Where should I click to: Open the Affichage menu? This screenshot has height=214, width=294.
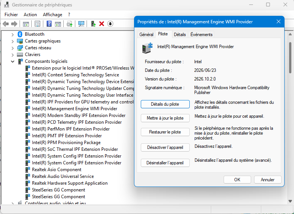[52, 15]
